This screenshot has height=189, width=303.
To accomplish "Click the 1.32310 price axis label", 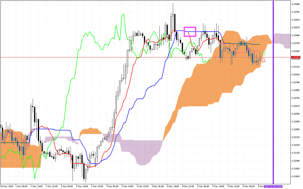I will pos(296,137).
